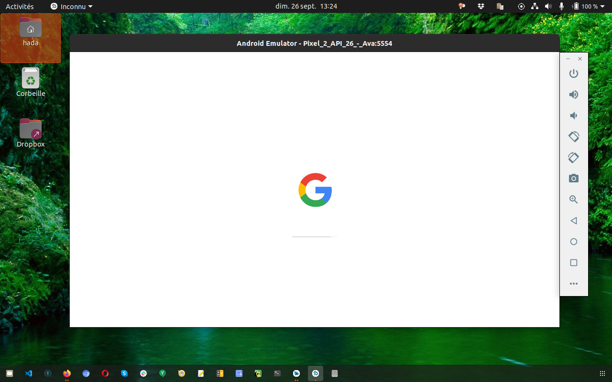Open the hada home folder on the desktop
The height and width of the screenshot is (382, 612).
[x=31, y=32]
